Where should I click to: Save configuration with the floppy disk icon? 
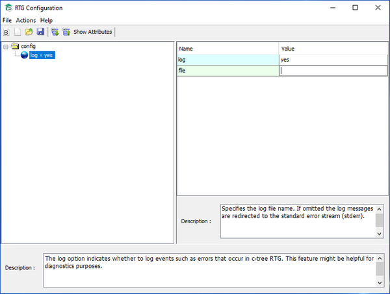pyautogui.click(x=40, y=32)
